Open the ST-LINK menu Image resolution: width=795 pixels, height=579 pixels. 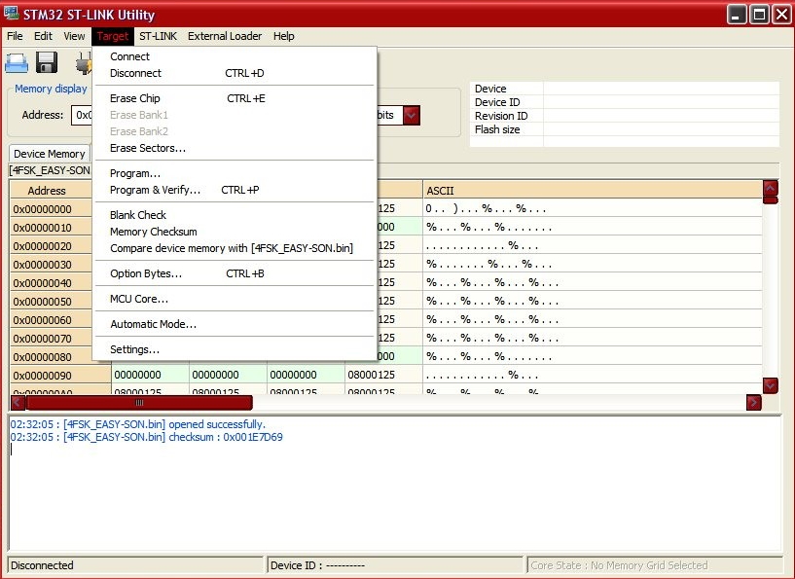pos(159,36)
